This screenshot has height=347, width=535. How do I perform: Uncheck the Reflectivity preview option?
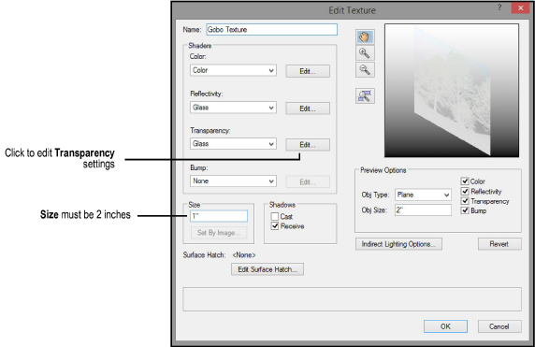(x=465, y=191)
